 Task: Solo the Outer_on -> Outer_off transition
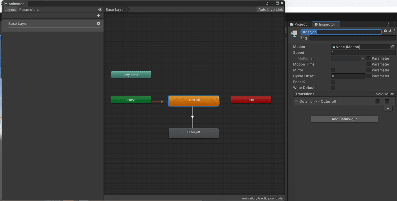tap(377, 101)
